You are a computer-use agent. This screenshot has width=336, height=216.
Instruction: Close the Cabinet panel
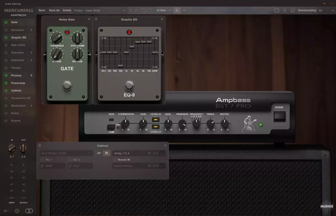165,145
